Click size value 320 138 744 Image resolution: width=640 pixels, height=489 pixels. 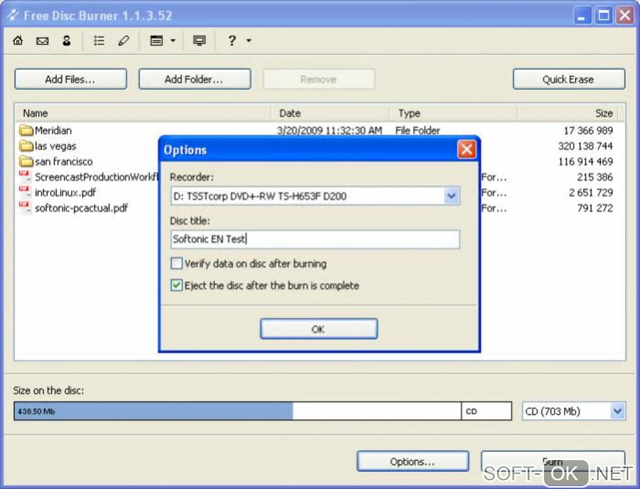pos(585,146)
